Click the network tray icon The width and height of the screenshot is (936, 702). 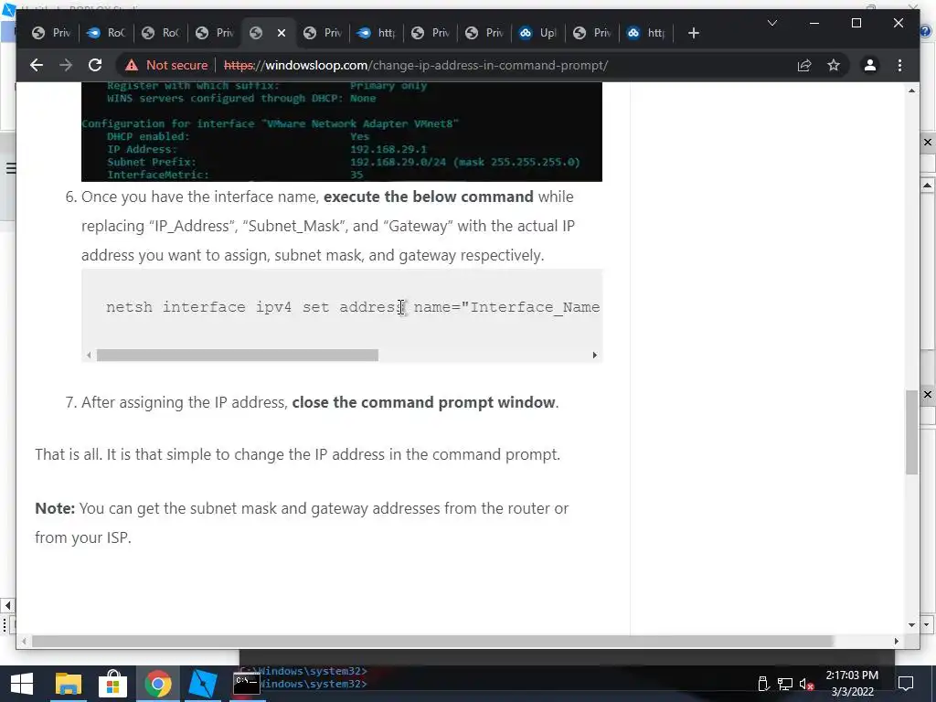(x=785, y=684)
